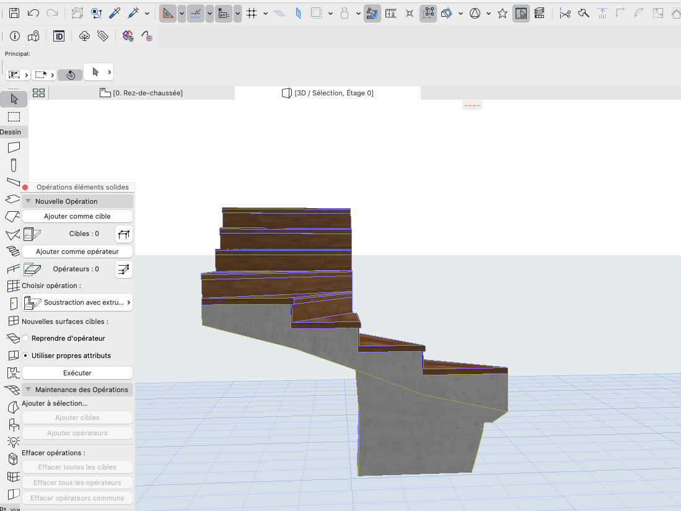The image size is (681, 511).
Task: Select the Arrow tool in toolbox
Action: [x=14, y=100]
